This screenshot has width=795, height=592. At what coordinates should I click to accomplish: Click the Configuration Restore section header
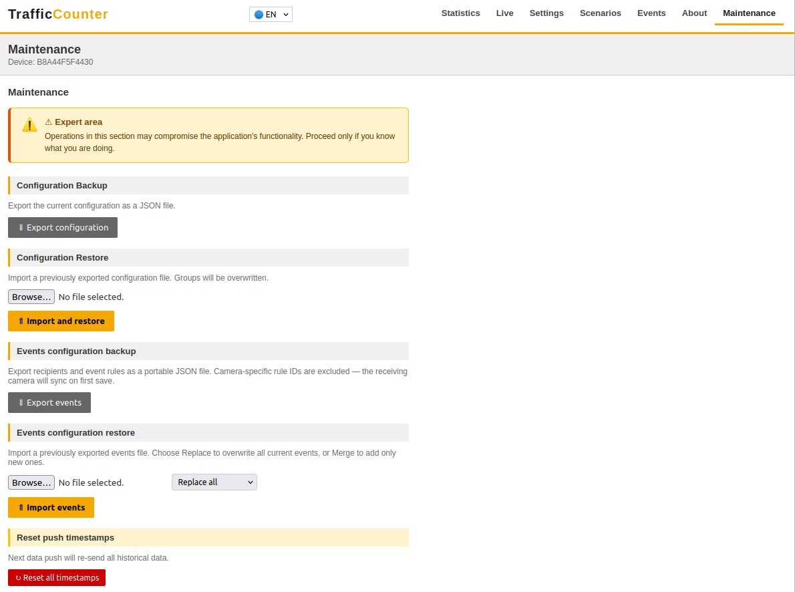(x=208, y=258)
